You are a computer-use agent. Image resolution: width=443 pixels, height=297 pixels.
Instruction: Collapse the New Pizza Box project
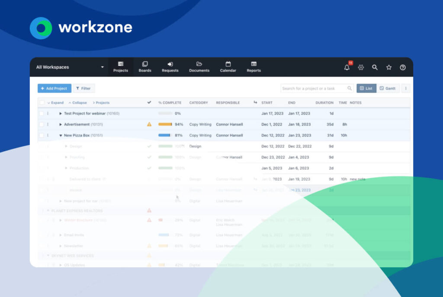[x=61, y=135]
